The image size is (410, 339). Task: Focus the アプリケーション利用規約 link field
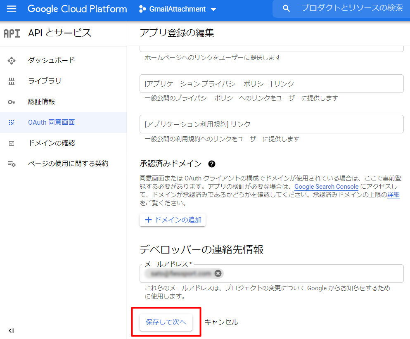tap(271, 124)
